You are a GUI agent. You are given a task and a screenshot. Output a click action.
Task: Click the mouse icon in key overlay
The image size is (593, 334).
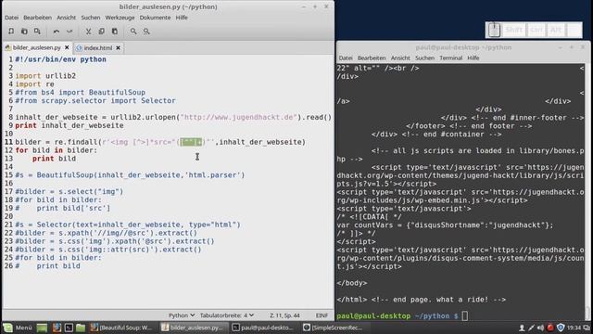click(494, 30)
